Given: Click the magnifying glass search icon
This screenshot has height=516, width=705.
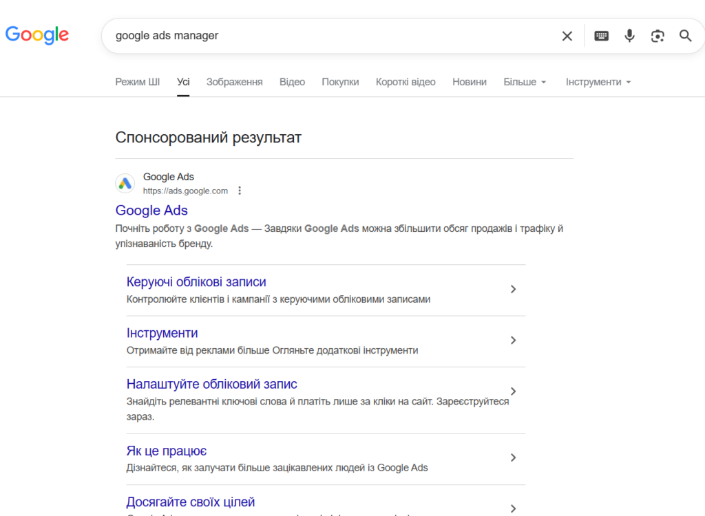Looking at the screenshot, I should coord(685,36).
